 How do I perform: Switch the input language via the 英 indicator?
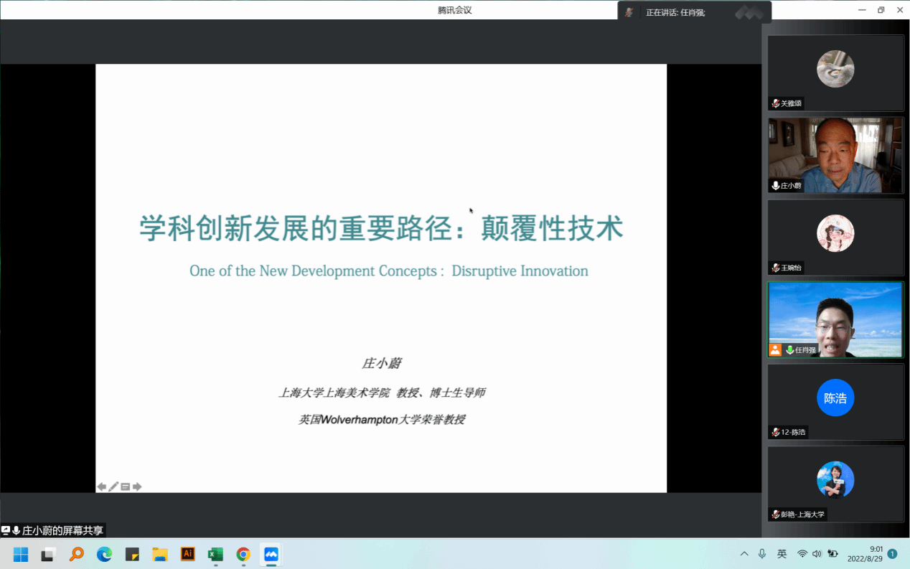pos(782,554)
